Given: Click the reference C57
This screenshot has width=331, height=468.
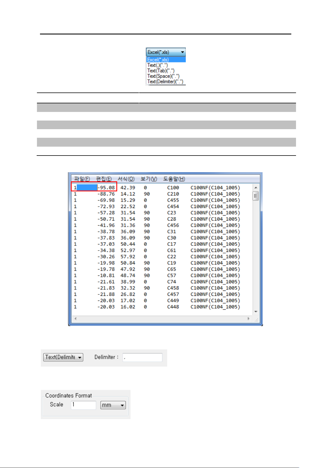Looking at the screenshot, I should click(x=172, y=276).
